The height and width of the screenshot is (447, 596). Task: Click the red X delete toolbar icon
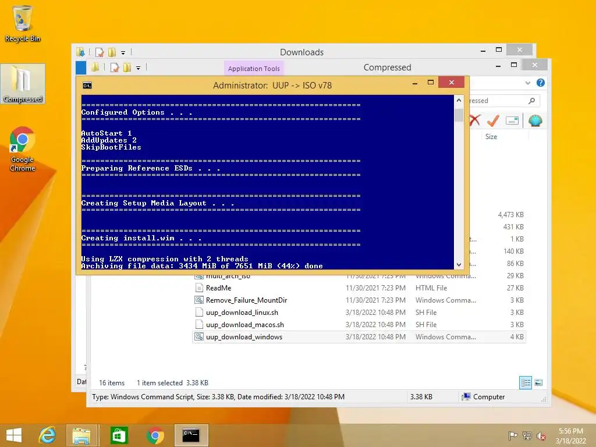point(474,121)
